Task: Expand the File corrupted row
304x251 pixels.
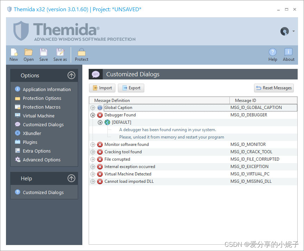Action: (93, 159)
